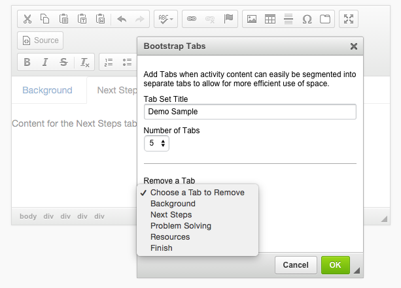Open the spell check dropdown

point(164,19)
